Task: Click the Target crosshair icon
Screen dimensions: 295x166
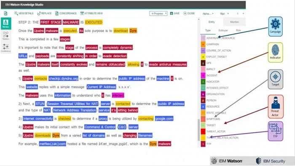Action: click(x=276, y=77)
